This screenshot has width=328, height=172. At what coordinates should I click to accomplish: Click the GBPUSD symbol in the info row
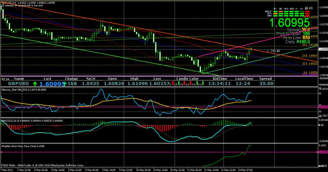pos(19,83)
